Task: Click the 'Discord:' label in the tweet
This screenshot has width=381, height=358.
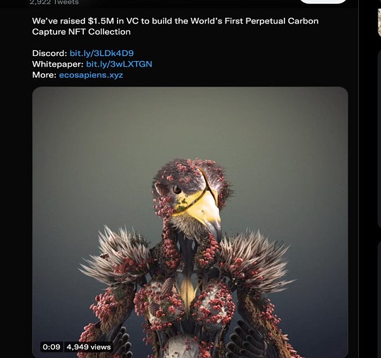Action: coord(50,53)
